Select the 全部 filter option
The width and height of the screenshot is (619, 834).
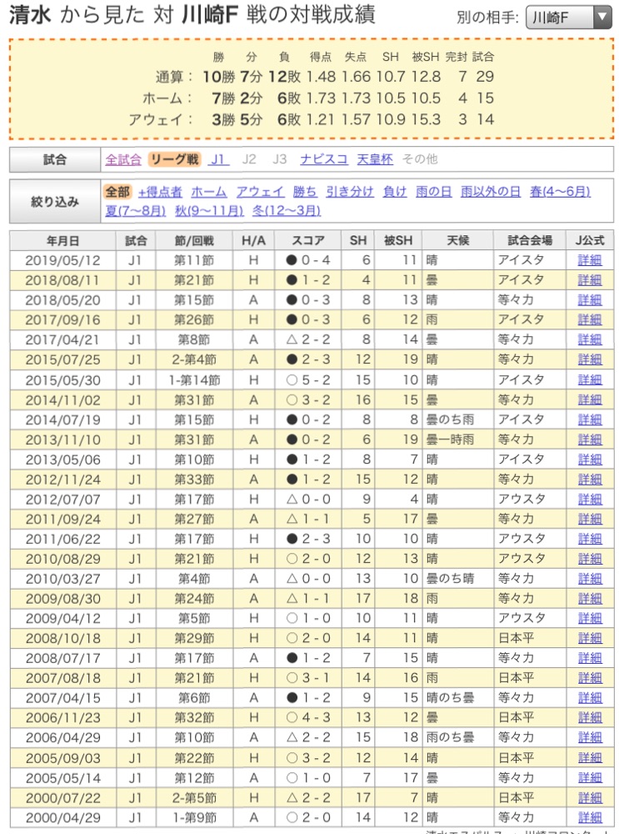click(x=117, y=192)
